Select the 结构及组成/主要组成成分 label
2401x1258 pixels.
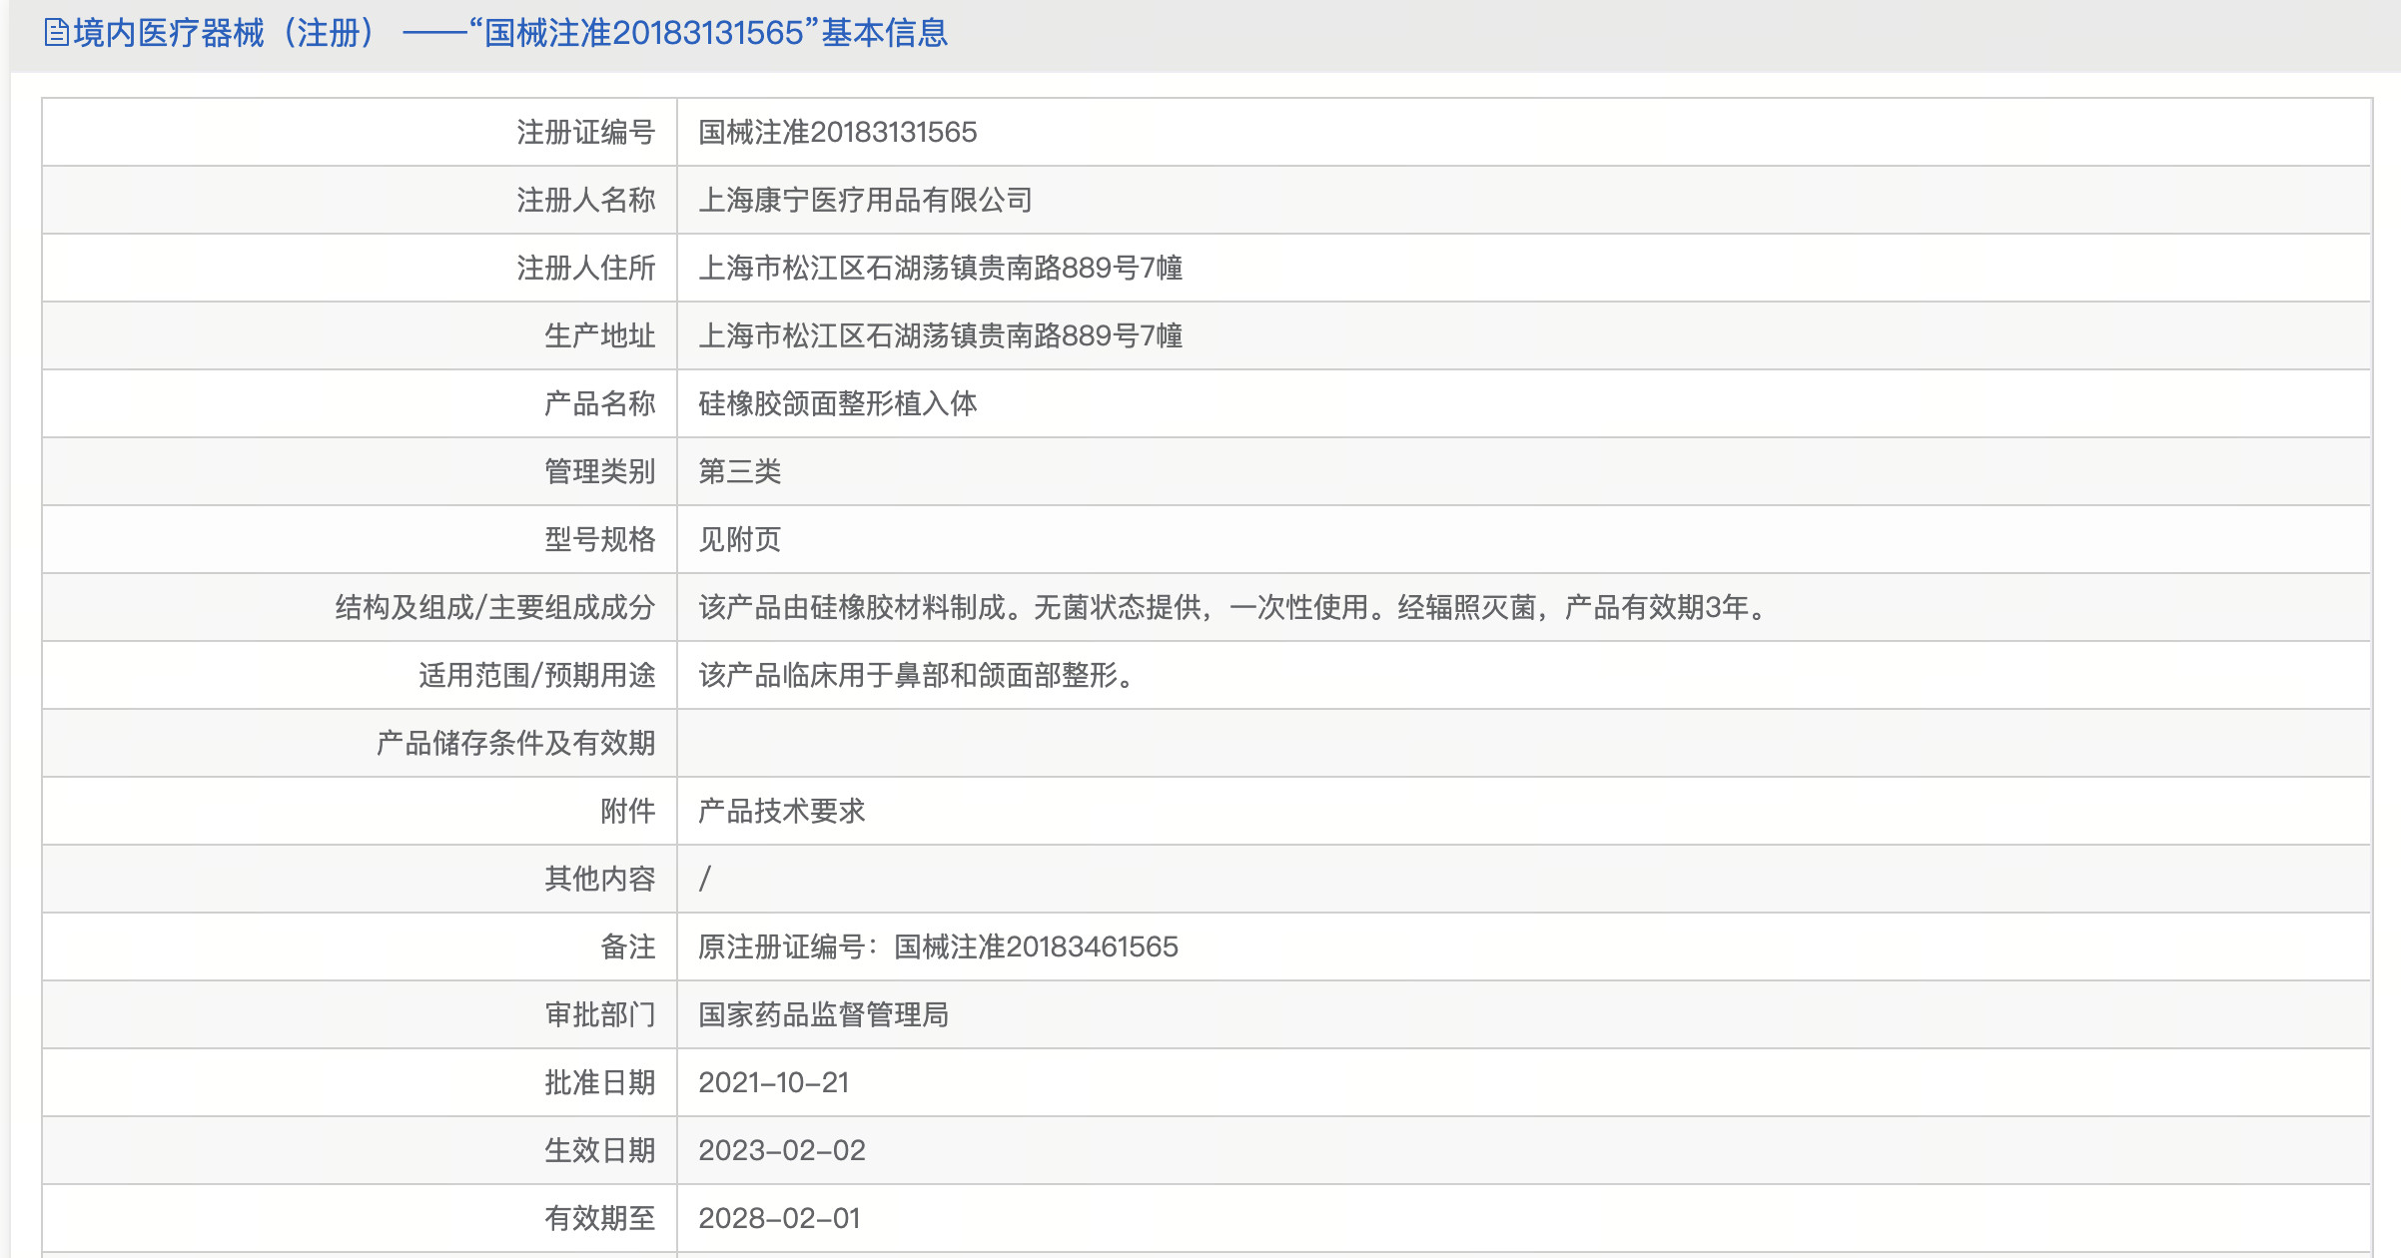pos(494,607)
